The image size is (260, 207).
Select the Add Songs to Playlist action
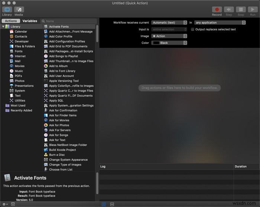[x=69, y=56]
